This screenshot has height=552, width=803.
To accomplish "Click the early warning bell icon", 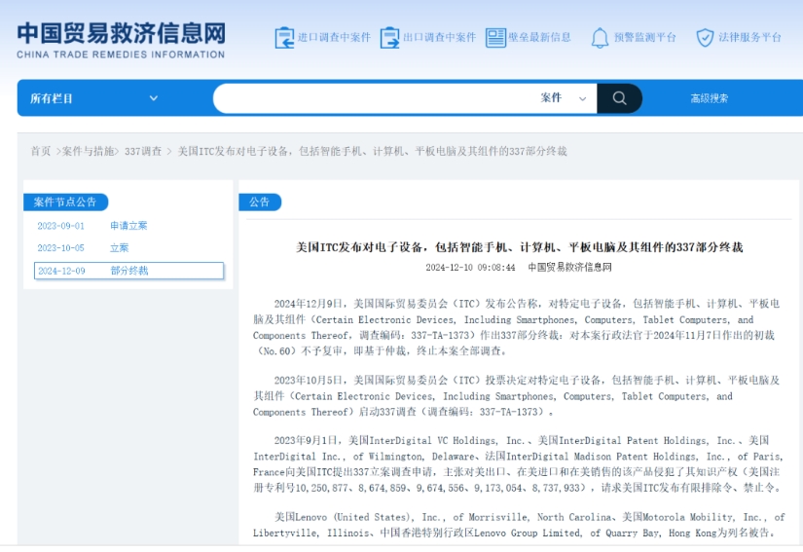I will pyautogui.click(x=600, y=38).
